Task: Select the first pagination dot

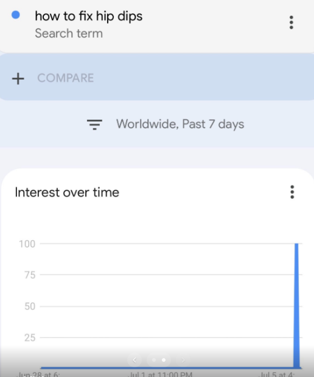Action: (154, 360)
